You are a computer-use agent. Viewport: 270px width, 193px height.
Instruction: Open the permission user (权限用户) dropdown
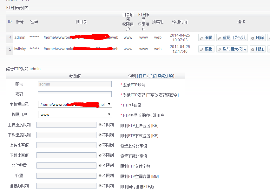click(x=75, y=114)
